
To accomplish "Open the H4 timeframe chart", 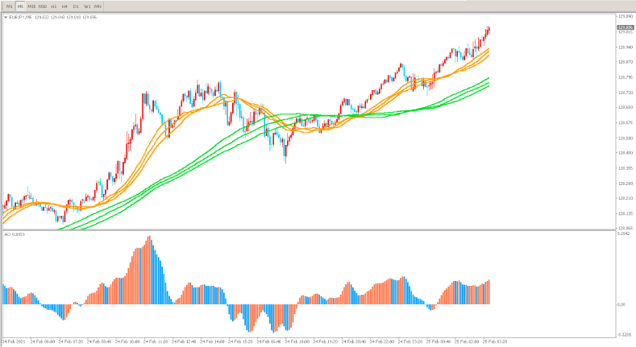I will tap(64, 6).
